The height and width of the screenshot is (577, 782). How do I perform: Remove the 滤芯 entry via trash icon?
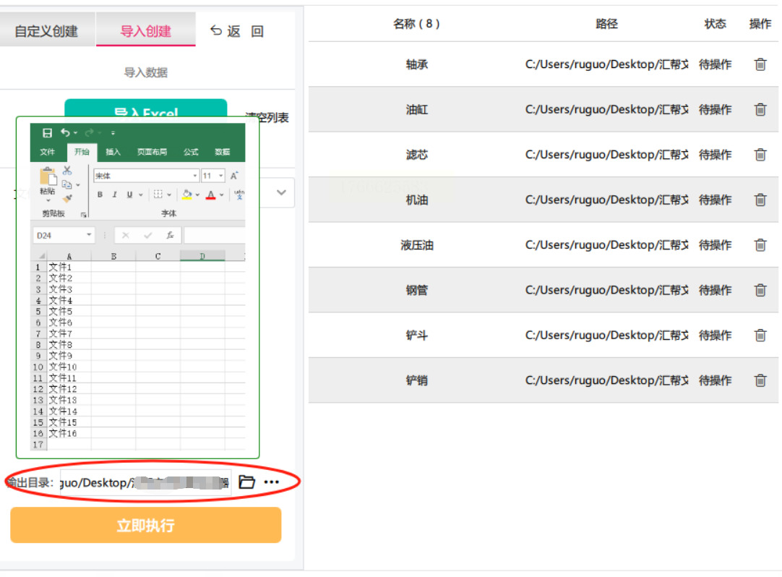point(760,155)
